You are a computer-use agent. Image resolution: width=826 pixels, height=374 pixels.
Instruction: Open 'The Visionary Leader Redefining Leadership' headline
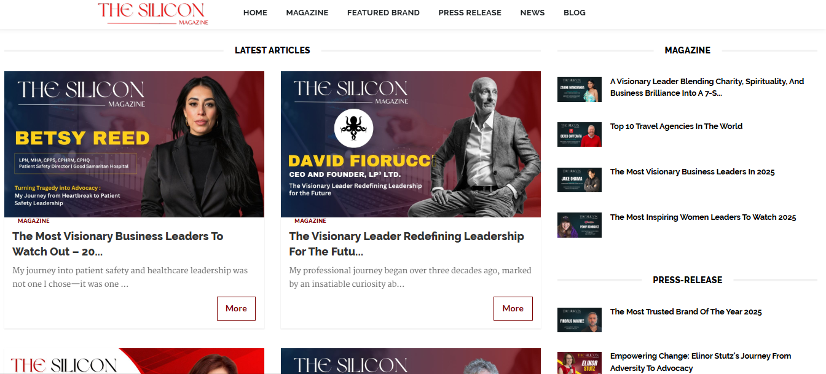[x=406, y=244]
